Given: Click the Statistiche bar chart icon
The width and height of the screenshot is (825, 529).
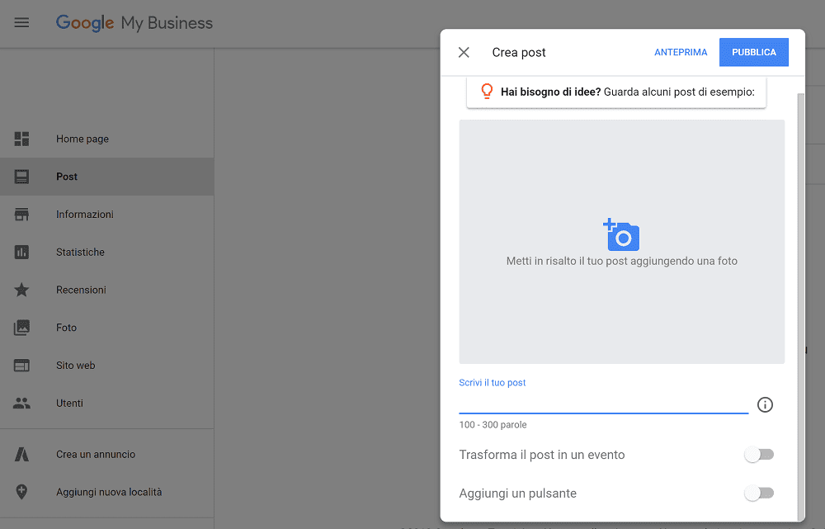Looking at the screenshot, I should 21,253.
